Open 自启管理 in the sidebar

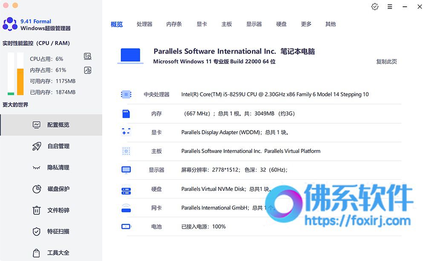[x=51, y=146]
